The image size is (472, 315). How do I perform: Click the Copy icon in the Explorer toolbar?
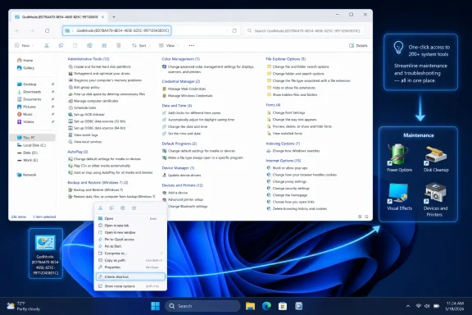point(61,45)
